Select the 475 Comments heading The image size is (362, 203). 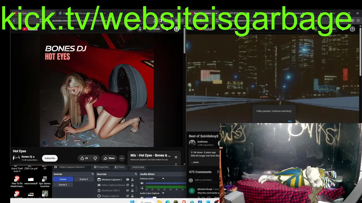tap(200, 172)
